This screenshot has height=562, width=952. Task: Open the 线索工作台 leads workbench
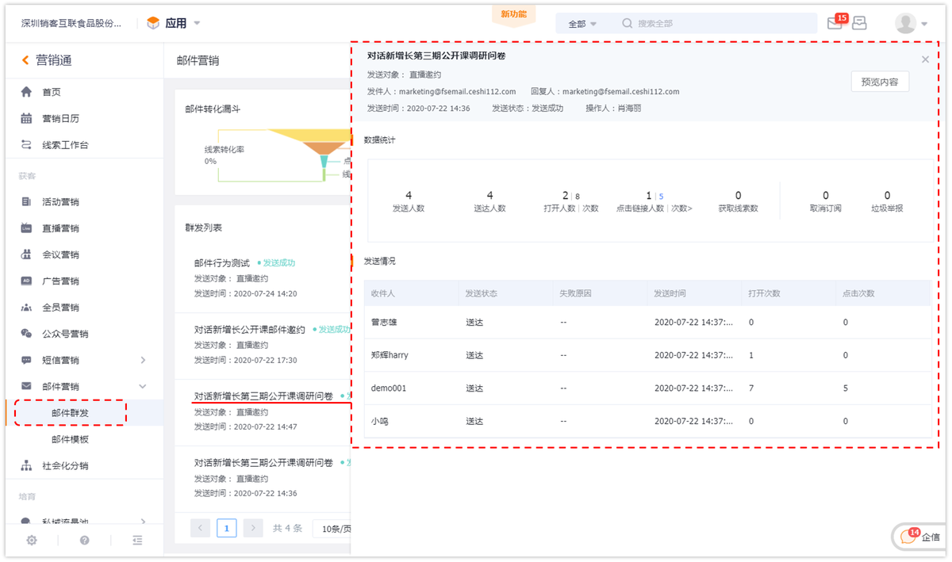[63, 144]
